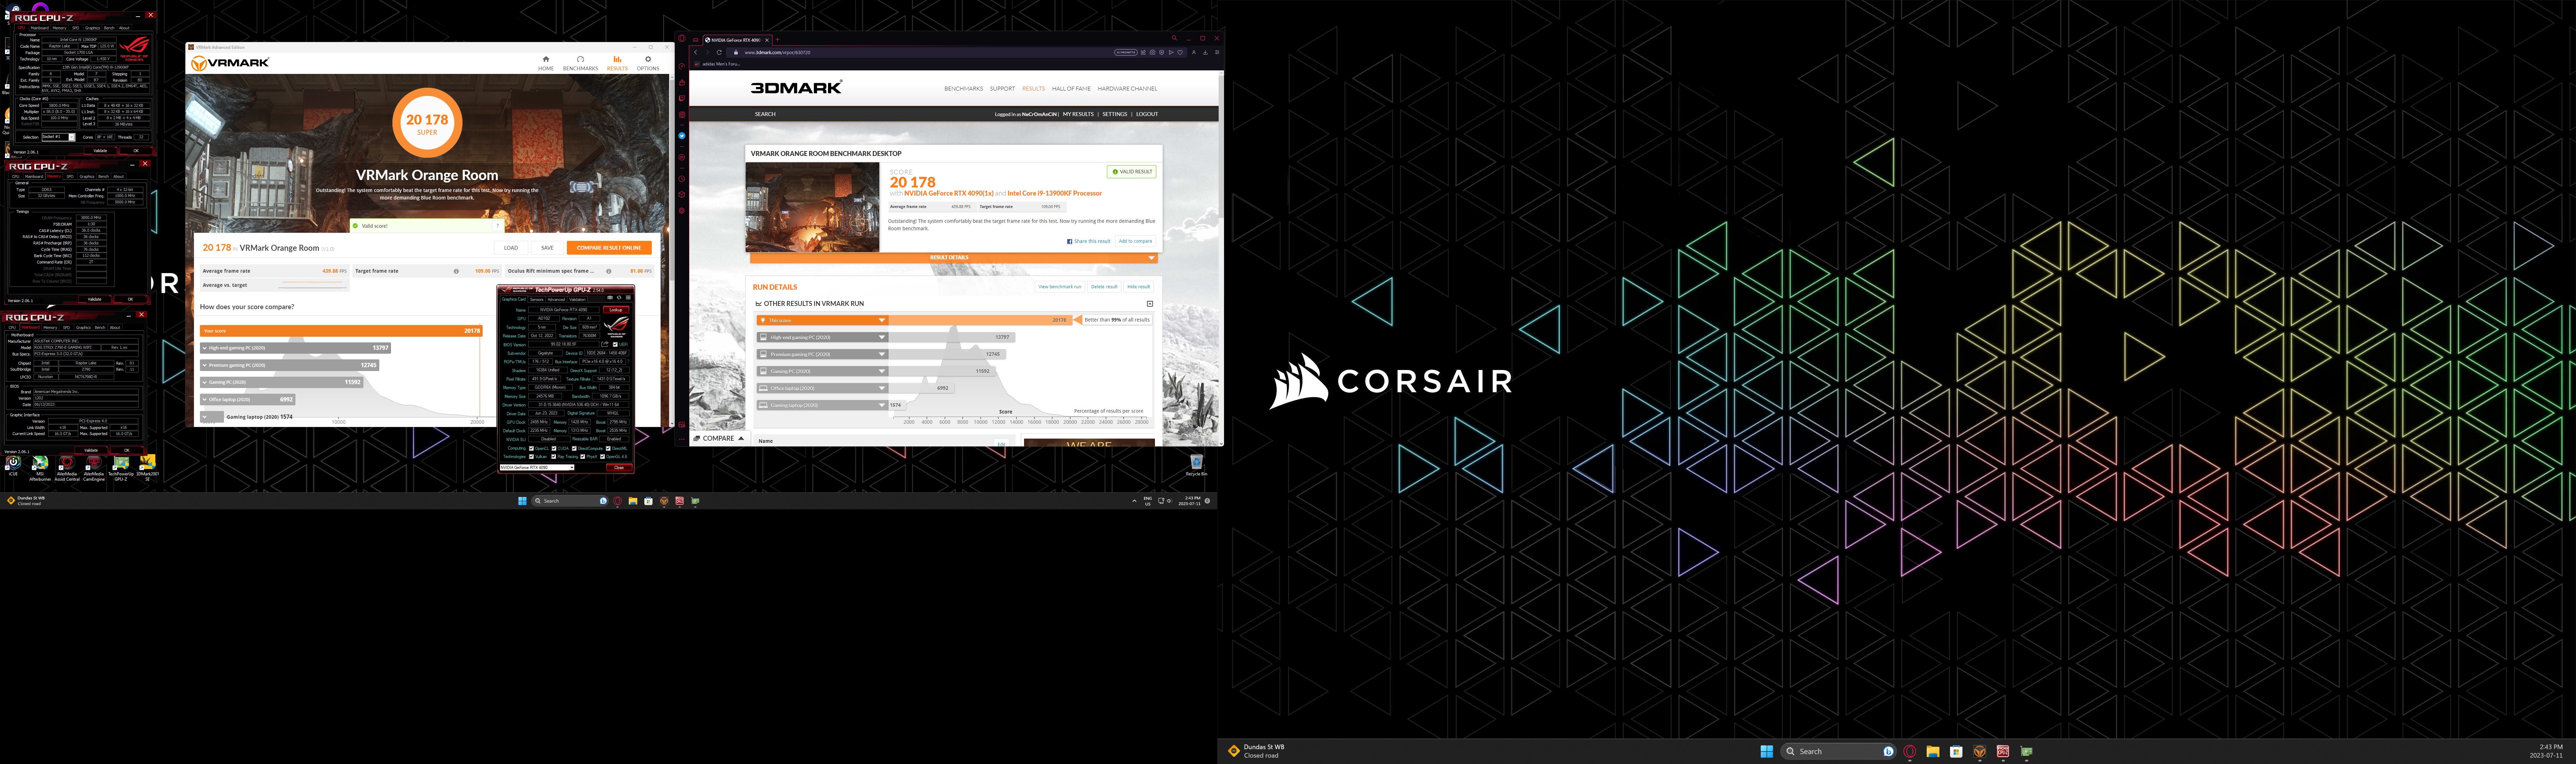
Task: Toggle DirectCompute checkbox in GPU-Z
Action: [574, 448]
